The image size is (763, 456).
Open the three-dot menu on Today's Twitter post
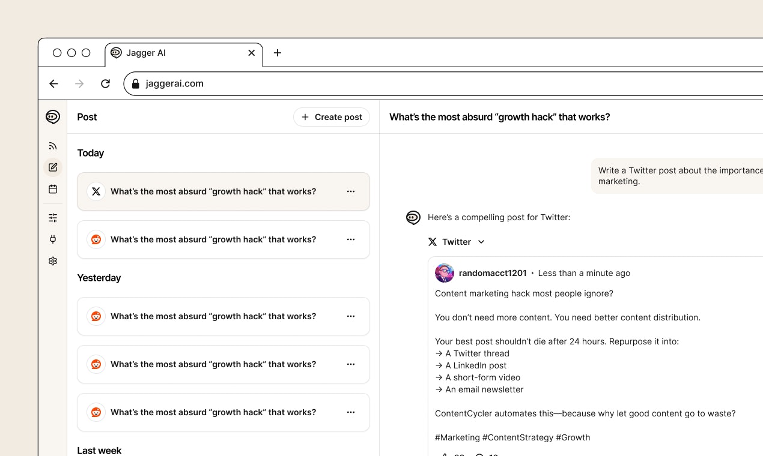(351, 191)
